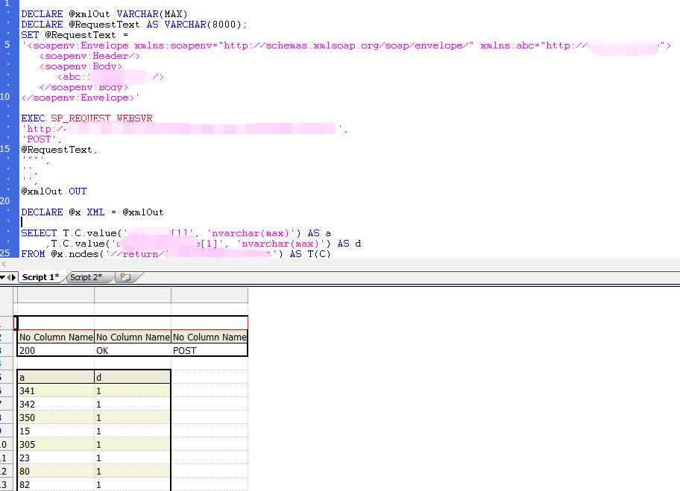Select the cell with value 82
680x491 pixels.
[56, 484]
